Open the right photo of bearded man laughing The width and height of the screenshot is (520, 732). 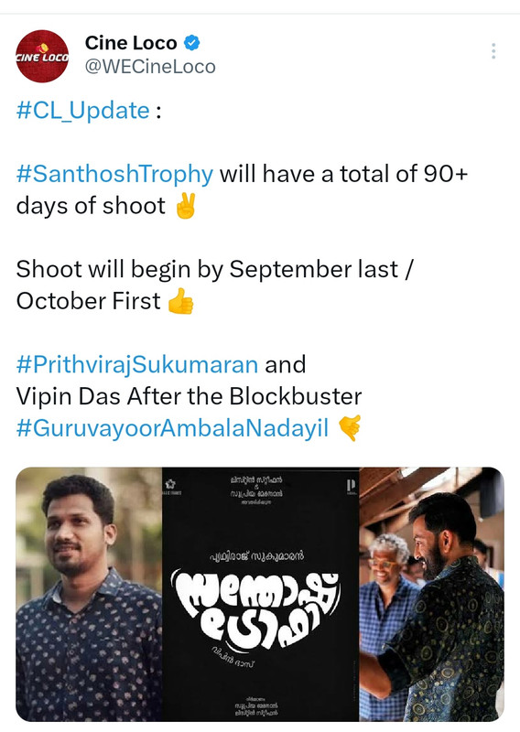432,594
